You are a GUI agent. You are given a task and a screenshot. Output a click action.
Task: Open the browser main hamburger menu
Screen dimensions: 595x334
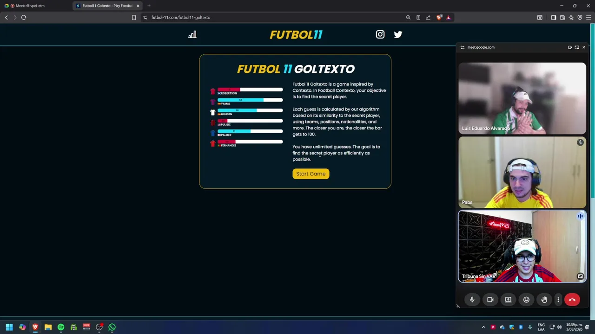point(588,18)
